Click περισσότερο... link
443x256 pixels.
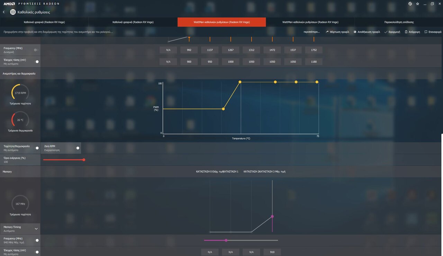311,32
